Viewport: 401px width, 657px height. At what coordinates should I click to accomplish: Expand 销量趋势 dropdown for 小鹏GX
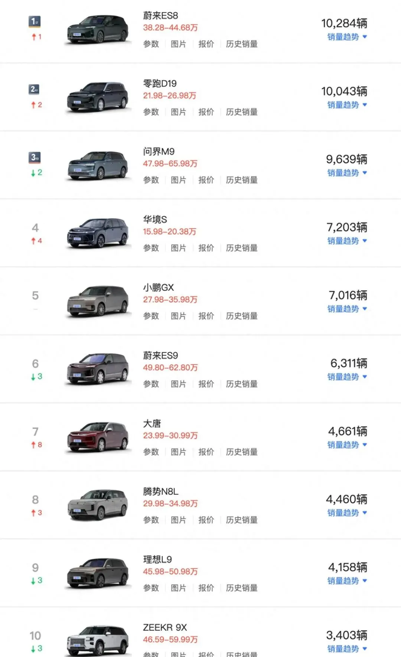pyautogui.click(x=347, y=309)
